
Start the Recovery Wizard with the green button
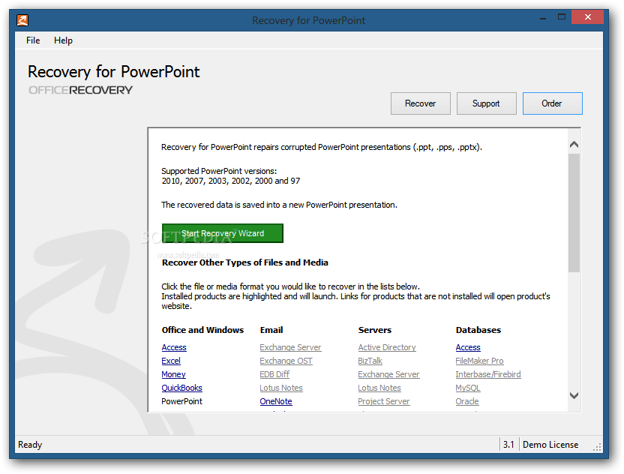point(223,233)
